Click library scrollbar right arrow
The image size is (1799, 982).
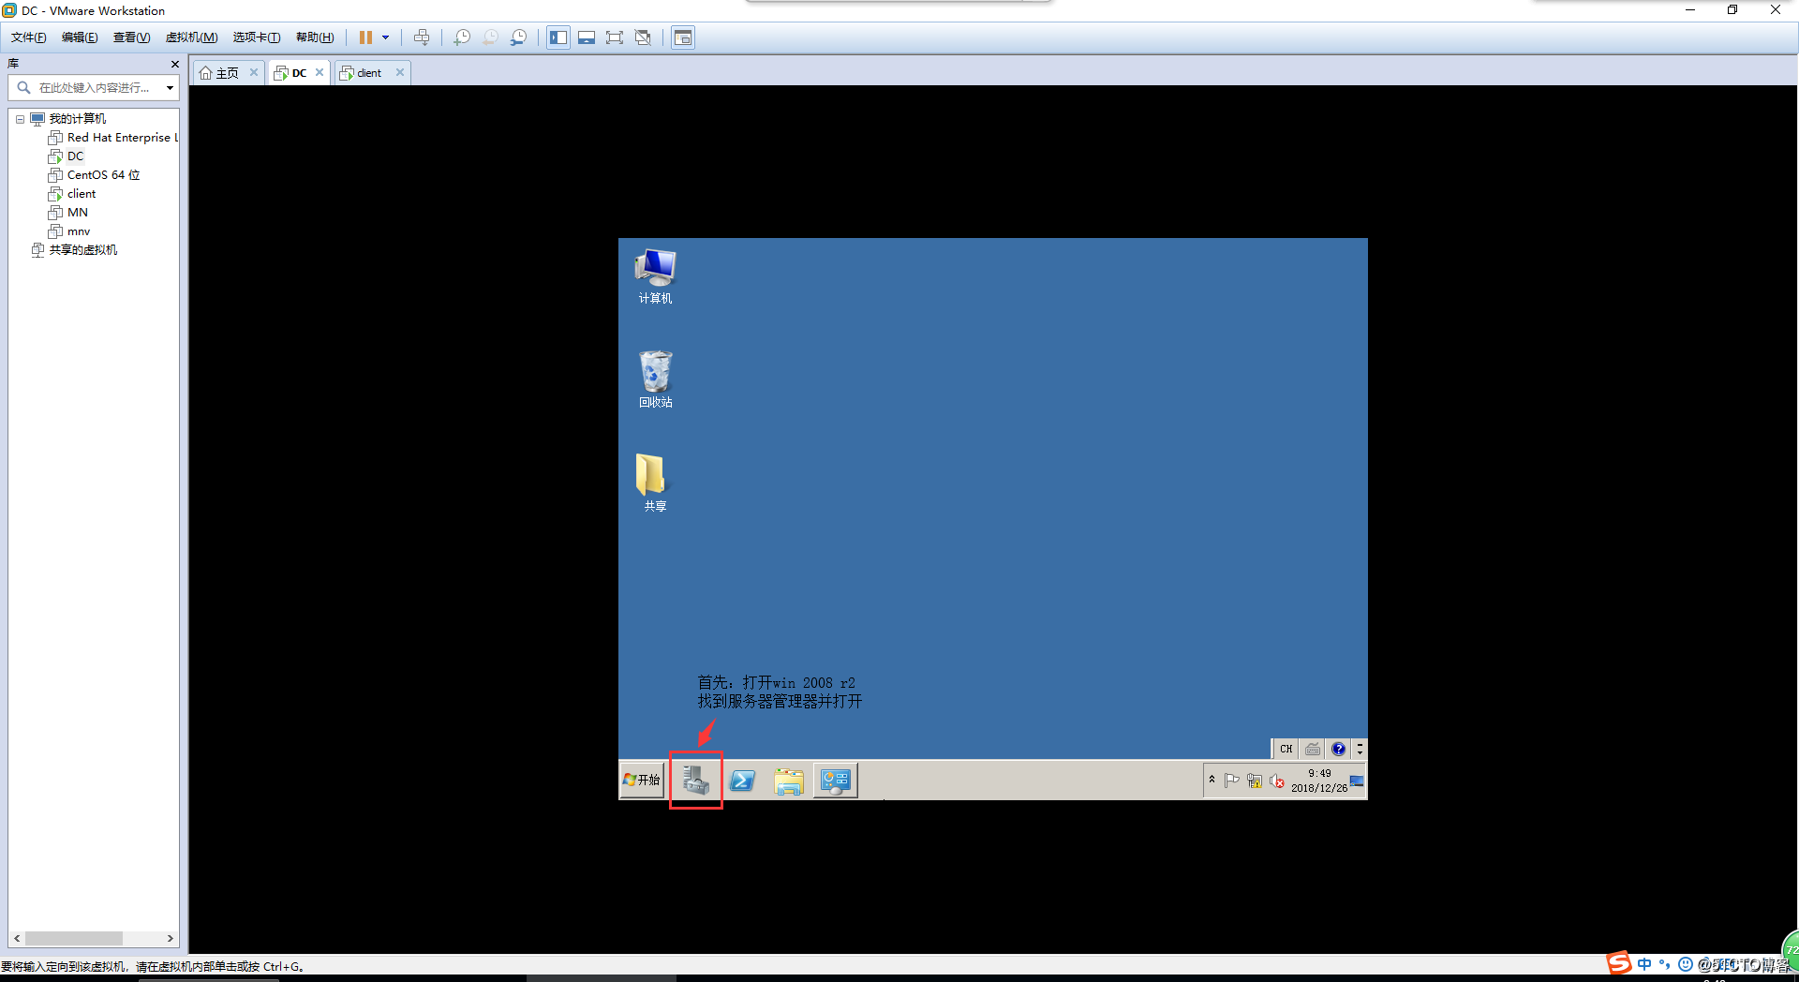170,938
